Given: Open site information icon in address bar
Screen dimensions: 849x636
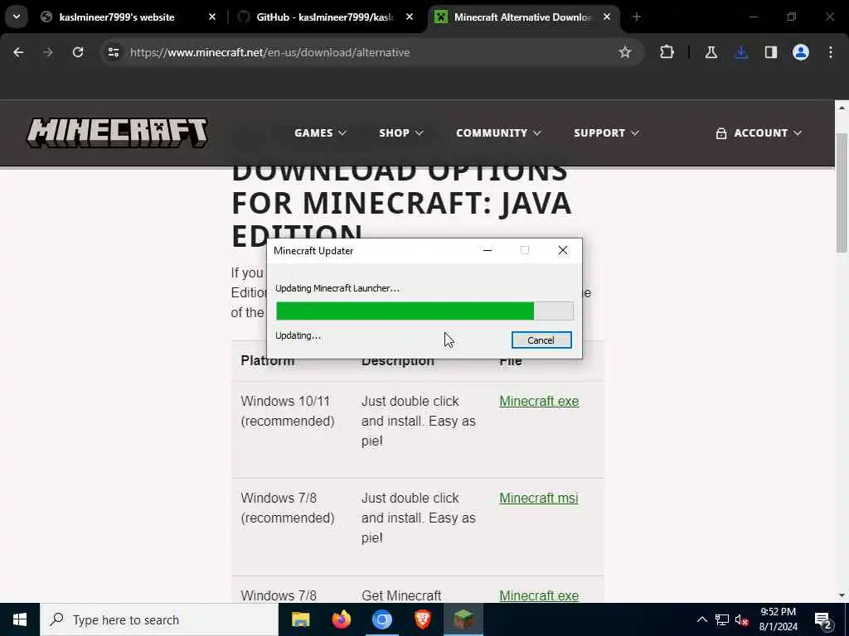Looking at the screenshot, I should 113,52.
